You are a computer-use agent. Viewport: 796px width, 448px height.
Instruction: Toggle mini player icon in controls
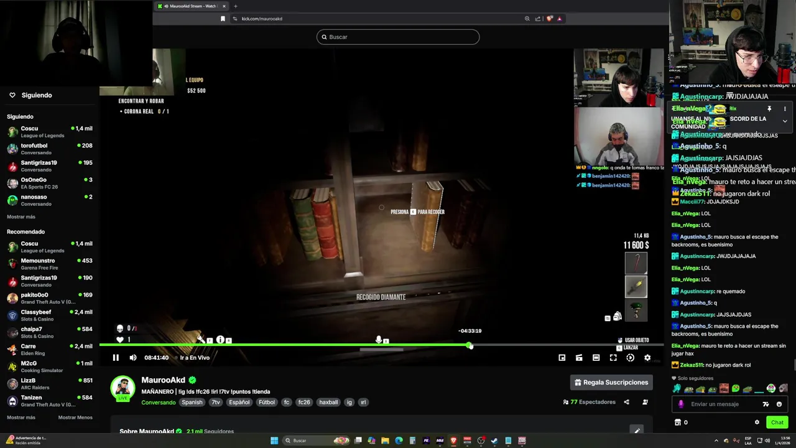579,358
